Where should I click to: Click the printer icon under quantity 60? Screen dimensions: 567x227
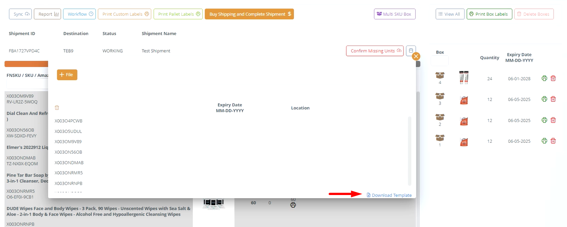click(293, 205)
